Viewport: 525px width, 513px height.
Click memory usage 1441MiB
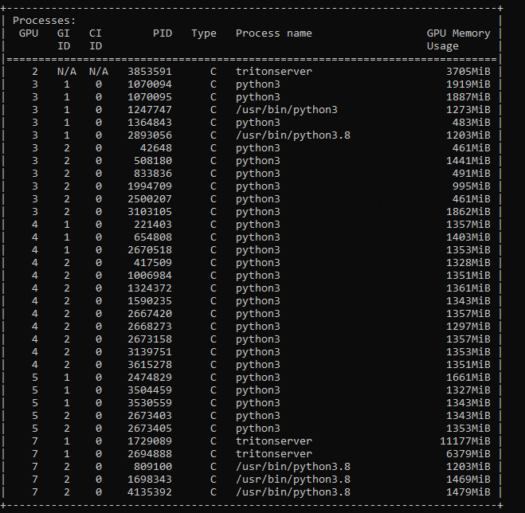coord(468,161)
